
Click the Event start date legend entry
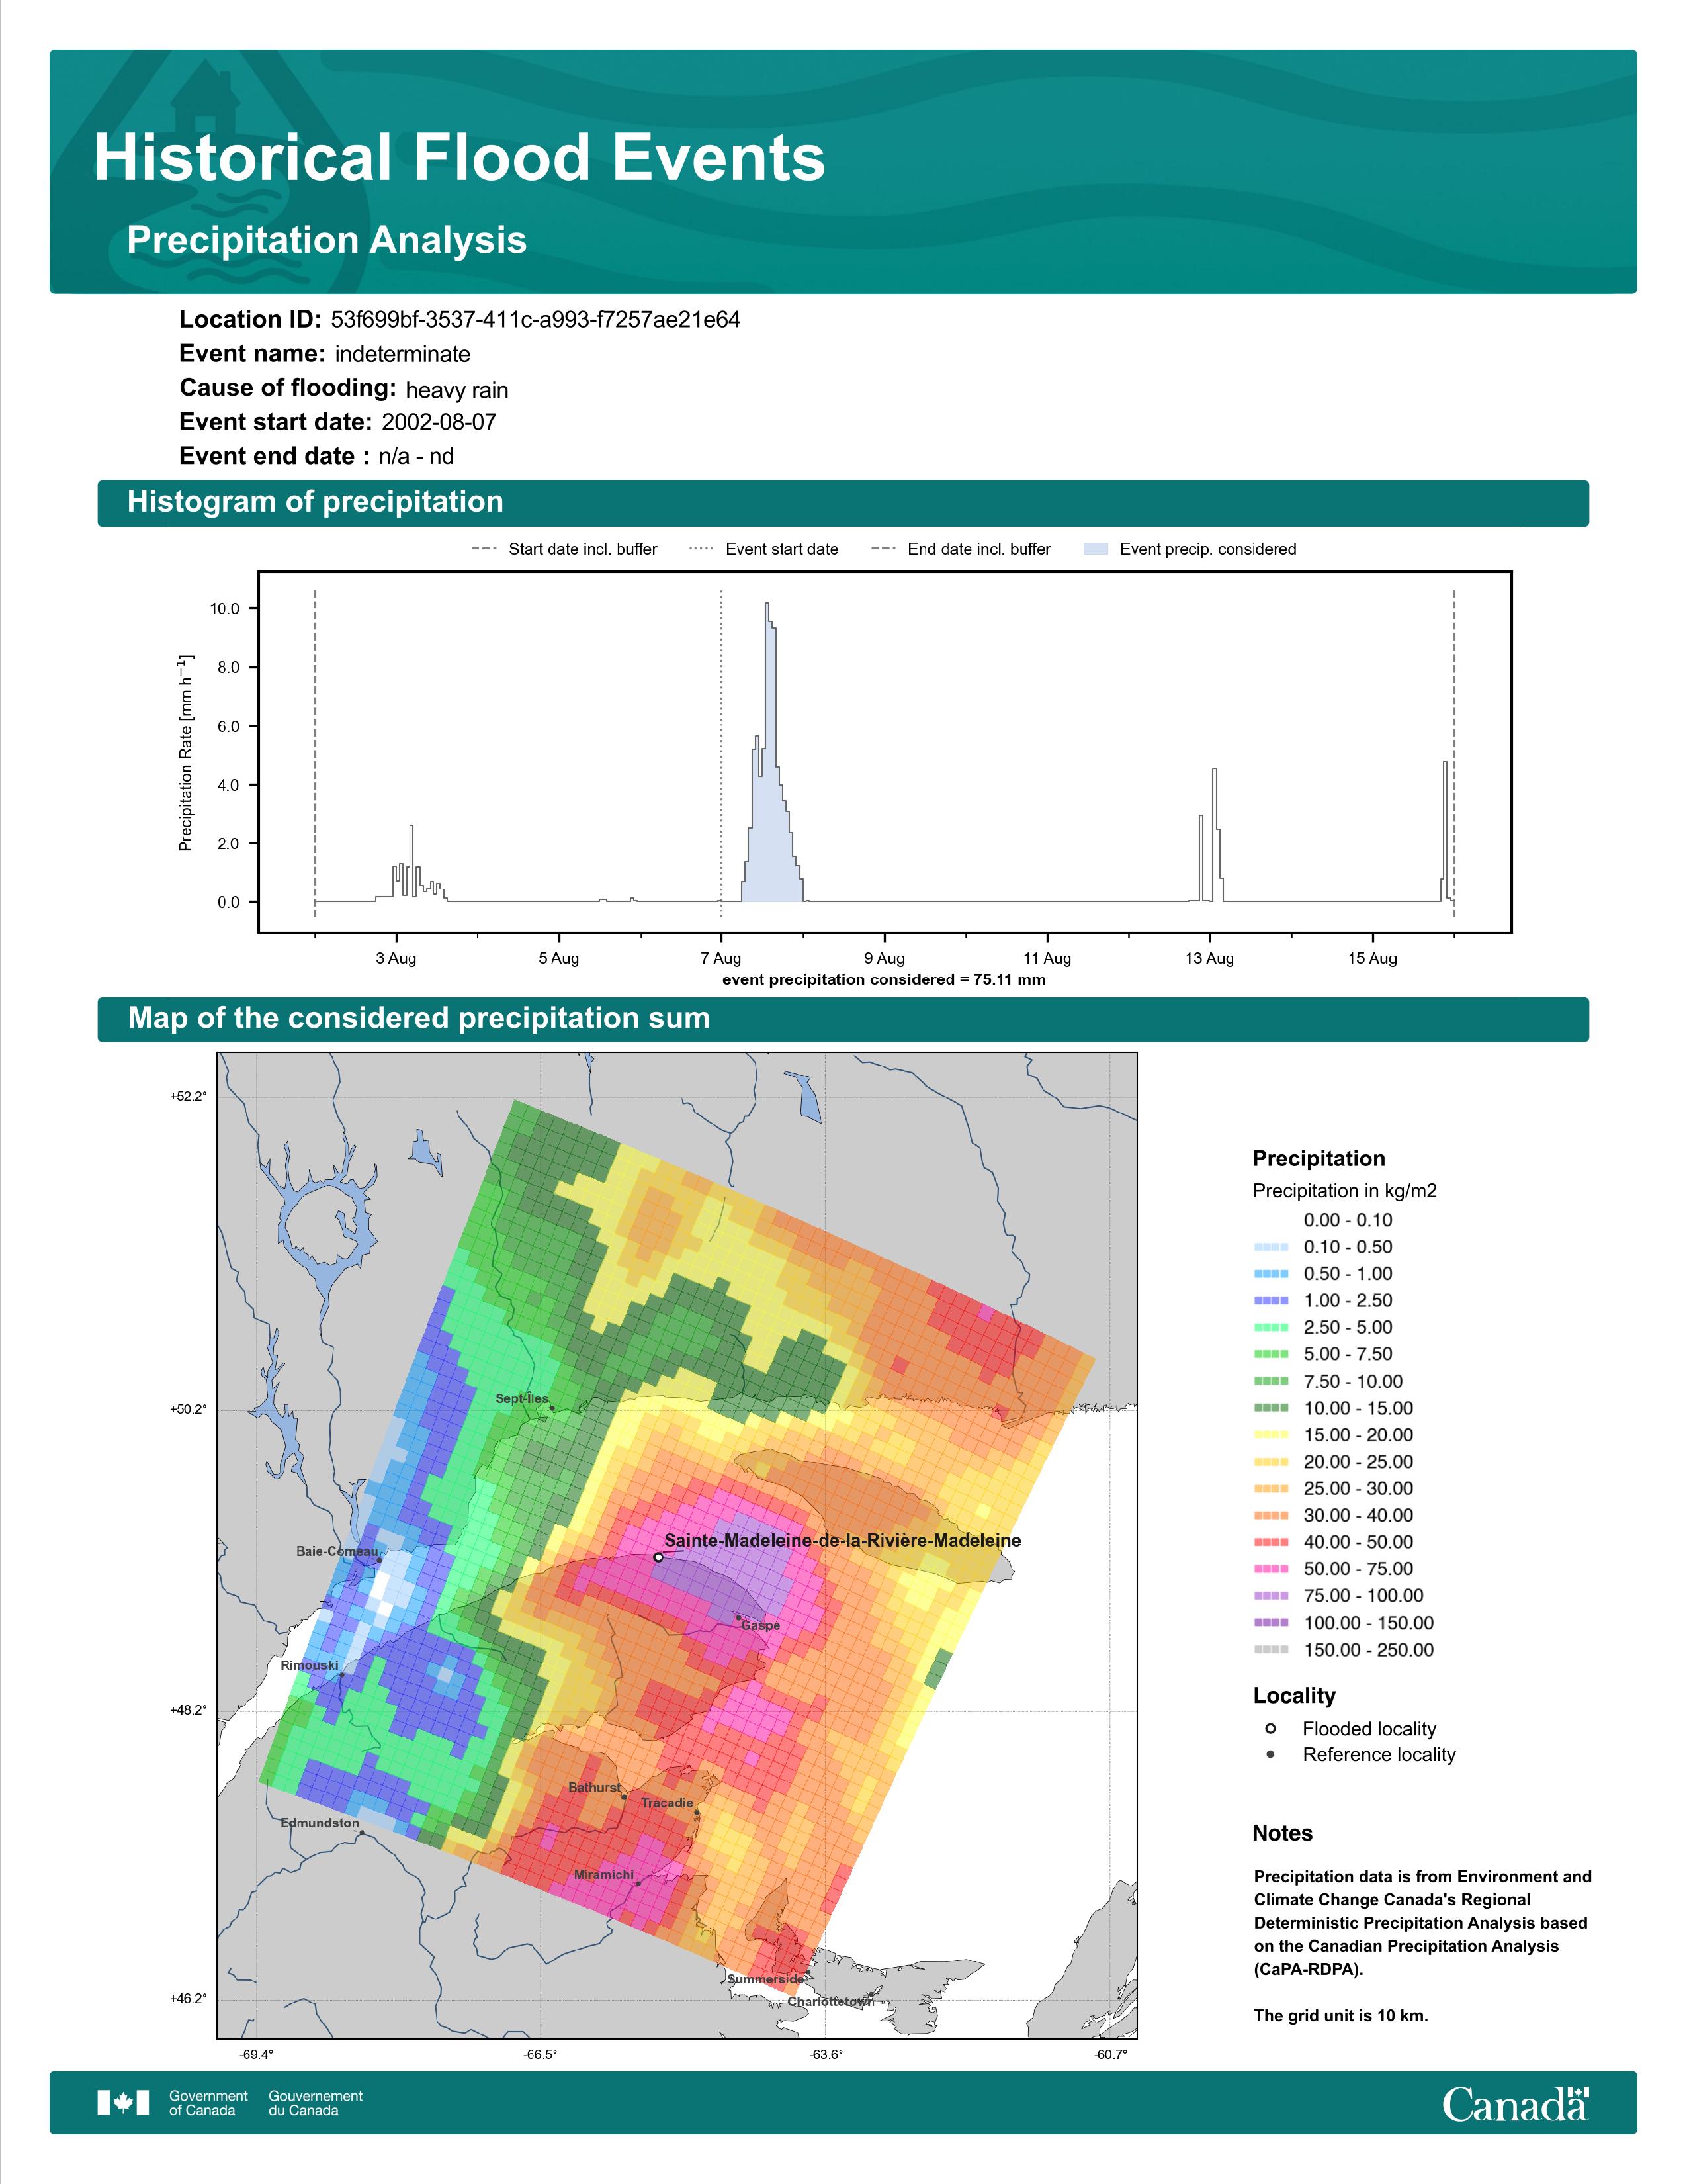point(765,549)
